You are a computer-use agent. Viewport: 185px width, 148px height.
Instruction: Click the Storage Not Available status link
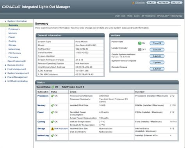[x=61, y=129]
